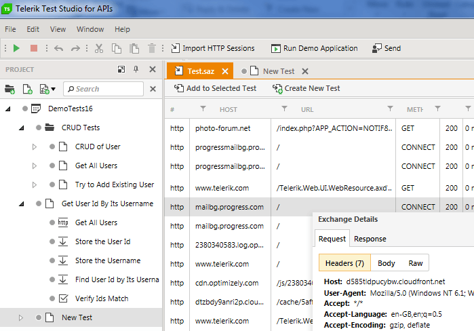The height and width of the screenshot is (331, 474).
Task: Click the Copy icon in toolbar
Action: tap(117, 48)
